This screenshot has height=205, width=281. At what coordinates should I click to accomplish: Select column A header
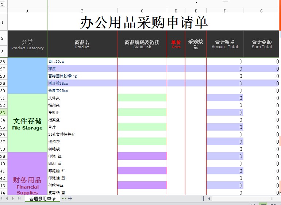coord(27,11)
